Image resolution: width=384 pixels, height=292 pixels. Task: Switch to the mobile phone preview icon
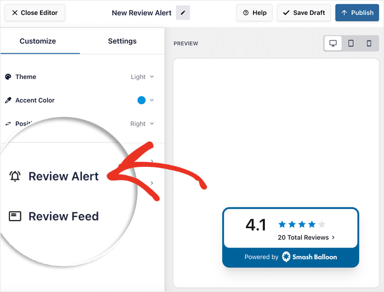[x=369, y=43]
